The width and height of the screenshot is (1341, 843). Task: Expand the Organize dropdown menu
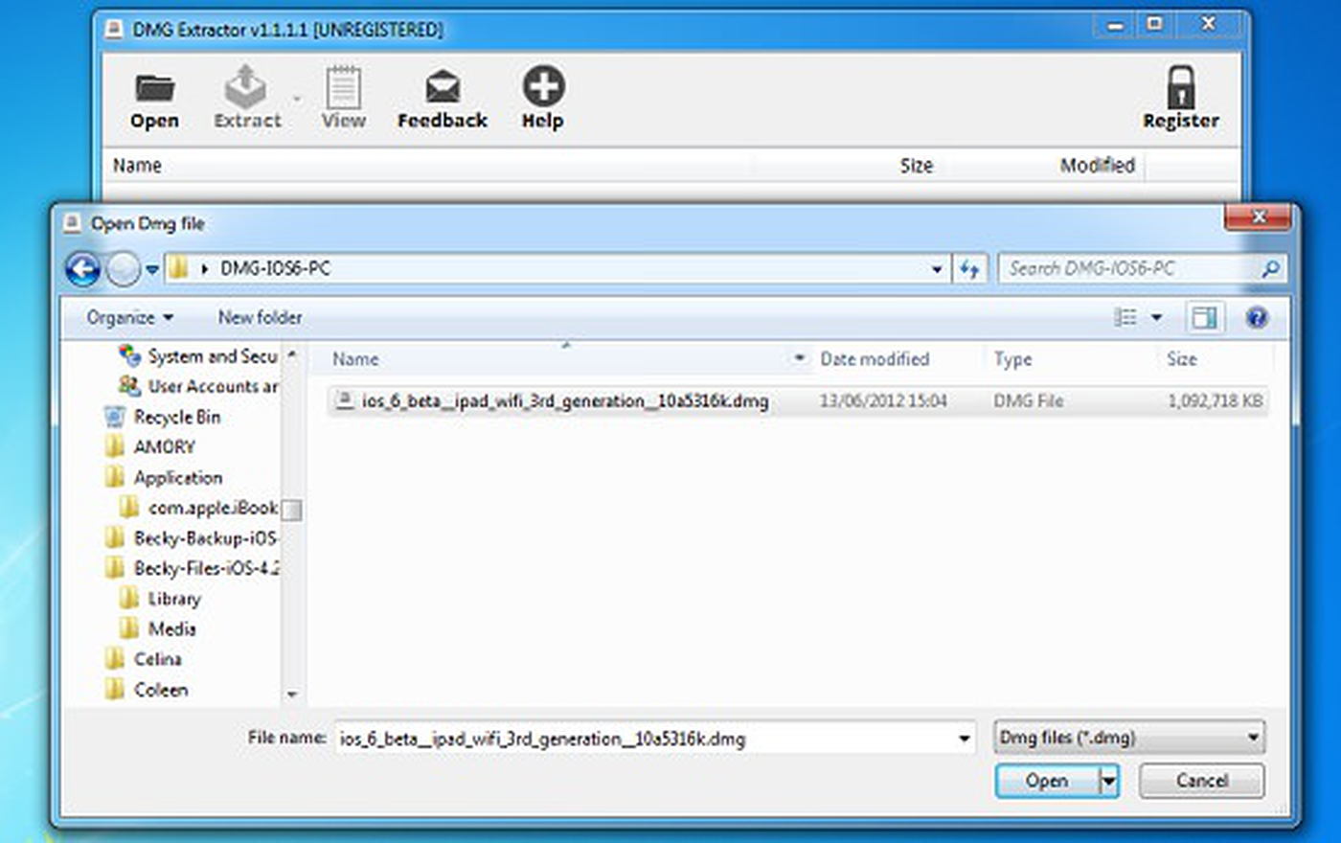(x=129, y=317)
